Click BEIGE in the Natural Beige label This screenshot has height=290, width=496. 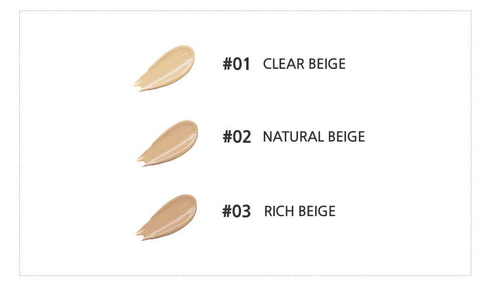pos(347,137)
